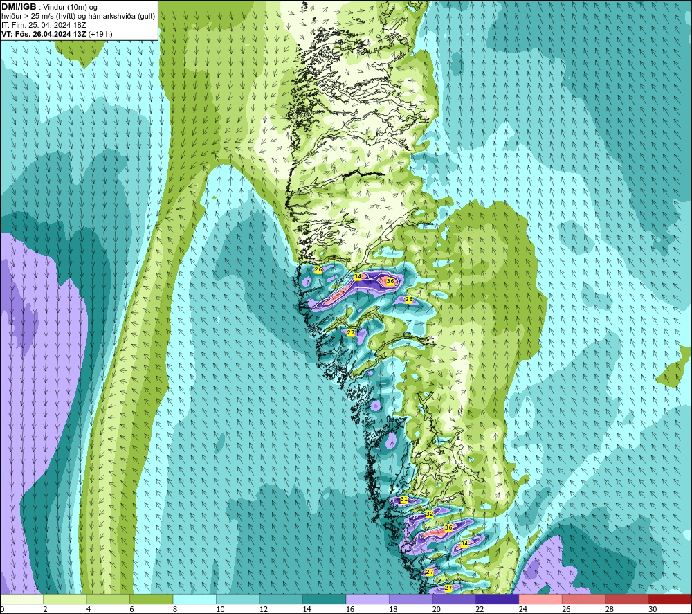Image resolution: width=692 pixels, height=614 pixels.
Task: Select the scale tick label '20'
Action: [x=437, y=609]
